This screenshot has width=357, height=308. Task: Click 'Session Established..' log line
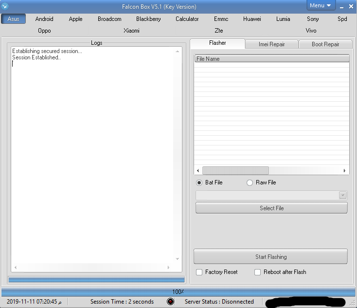click(36, 57)
